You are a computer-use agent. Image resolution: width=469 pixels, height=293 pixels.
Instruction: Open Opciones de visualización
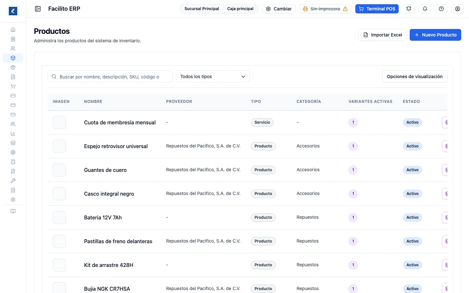coord(415,77)
